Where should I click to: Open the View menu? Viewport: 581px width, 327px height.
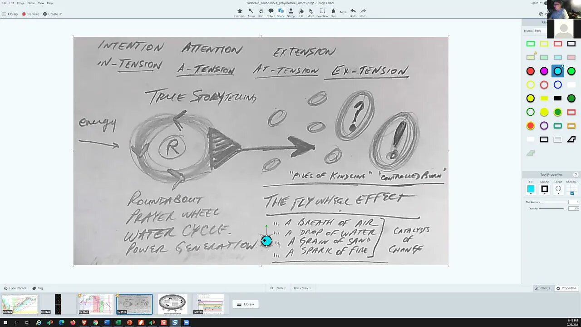coord(41,3)
